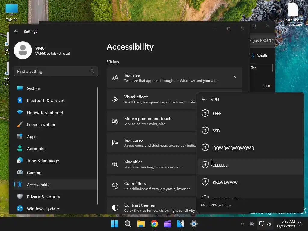Go back from the VPN flyout
Screen dimensions: 308x231
(204, 99)
